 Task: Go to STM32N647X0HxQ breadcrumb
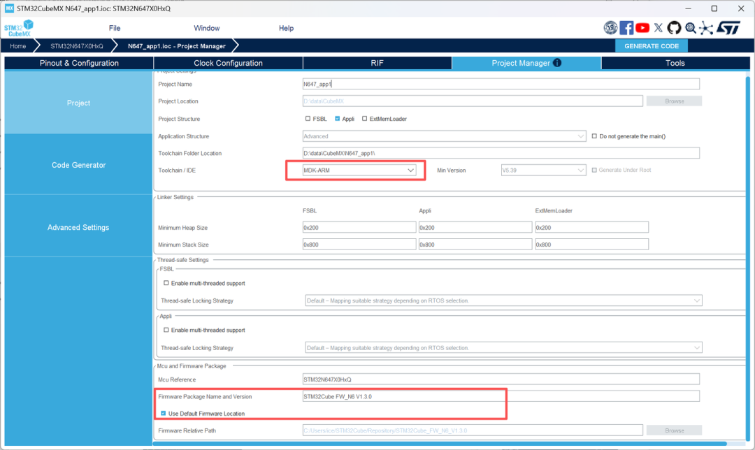click(77, 46)
